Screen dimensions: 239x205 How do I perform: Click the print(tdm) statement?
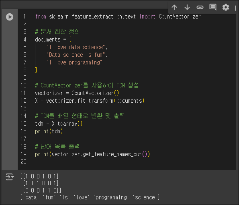pyautogui.click(x=49, y=131)
